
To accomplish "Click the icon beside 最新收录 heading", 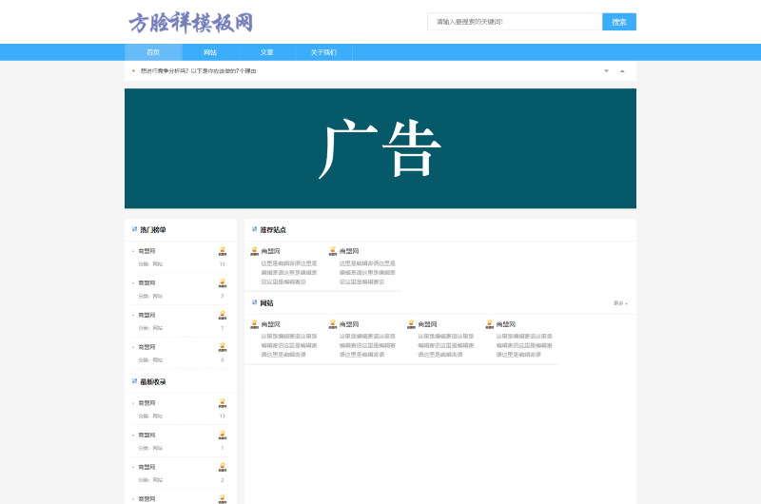I will [x=134, y=381].
